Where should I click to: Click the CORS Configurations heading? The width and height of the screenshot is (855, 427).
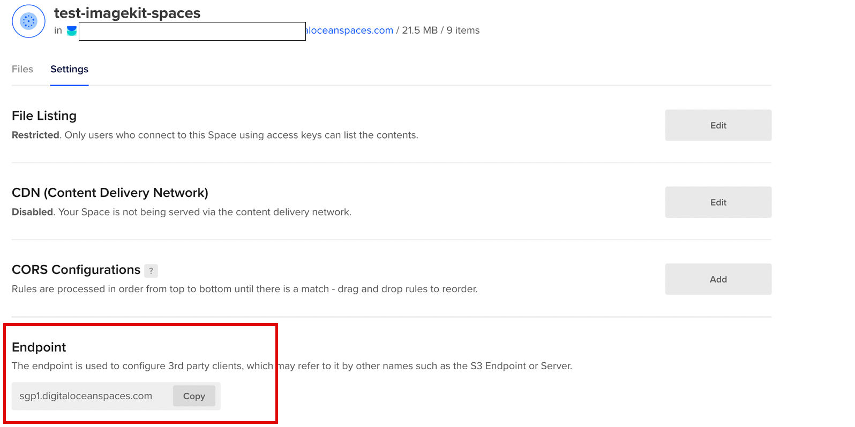click(x=76, y=270)
